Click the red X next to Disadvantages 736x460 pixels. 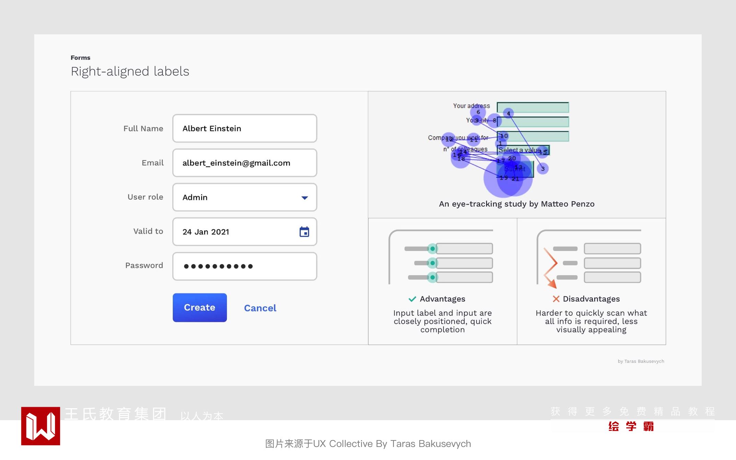[556, 299]
